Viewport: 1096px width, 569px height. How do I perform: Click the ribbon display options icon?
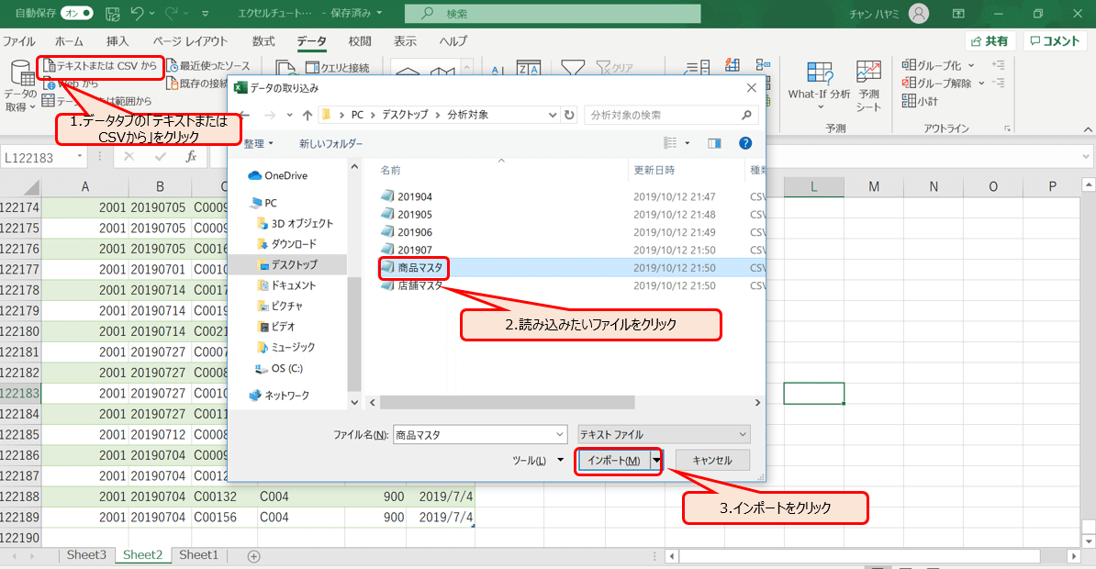tap(959, 13)
